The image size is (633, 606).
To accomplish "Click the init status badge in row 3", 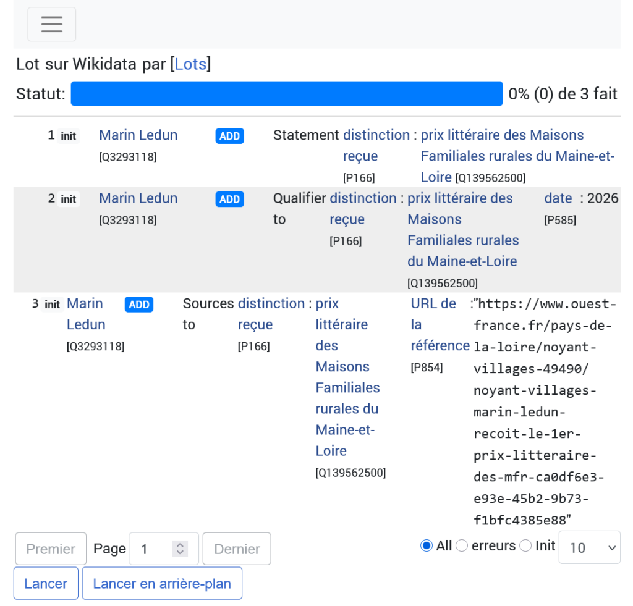I will pos(52,305).
